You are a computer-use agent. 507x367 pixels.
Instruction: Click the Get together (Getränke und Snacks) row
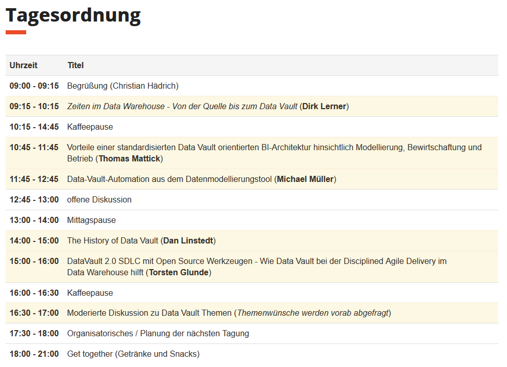coord(252,354)
